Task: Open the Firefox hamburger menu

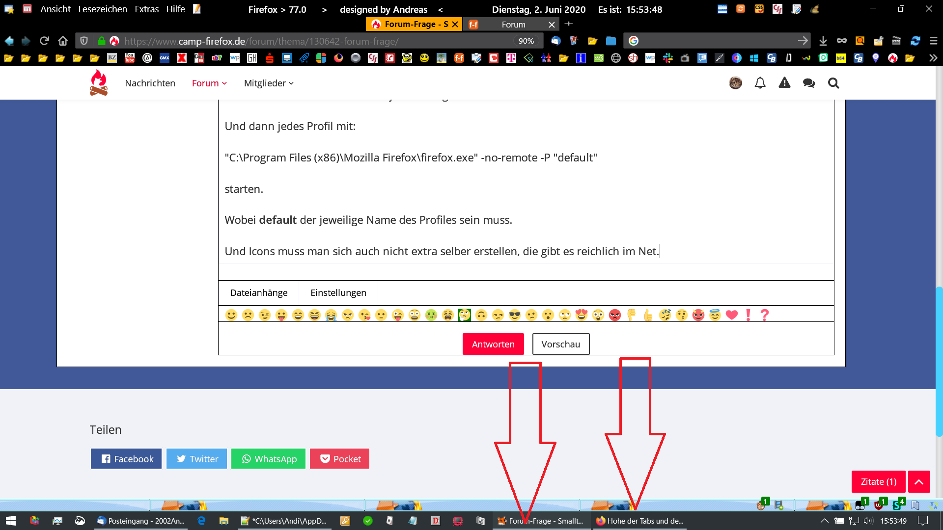Action: (933, 41)
